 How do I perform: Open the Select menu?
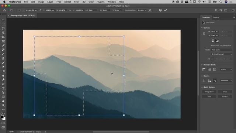(x=67, y=2)
